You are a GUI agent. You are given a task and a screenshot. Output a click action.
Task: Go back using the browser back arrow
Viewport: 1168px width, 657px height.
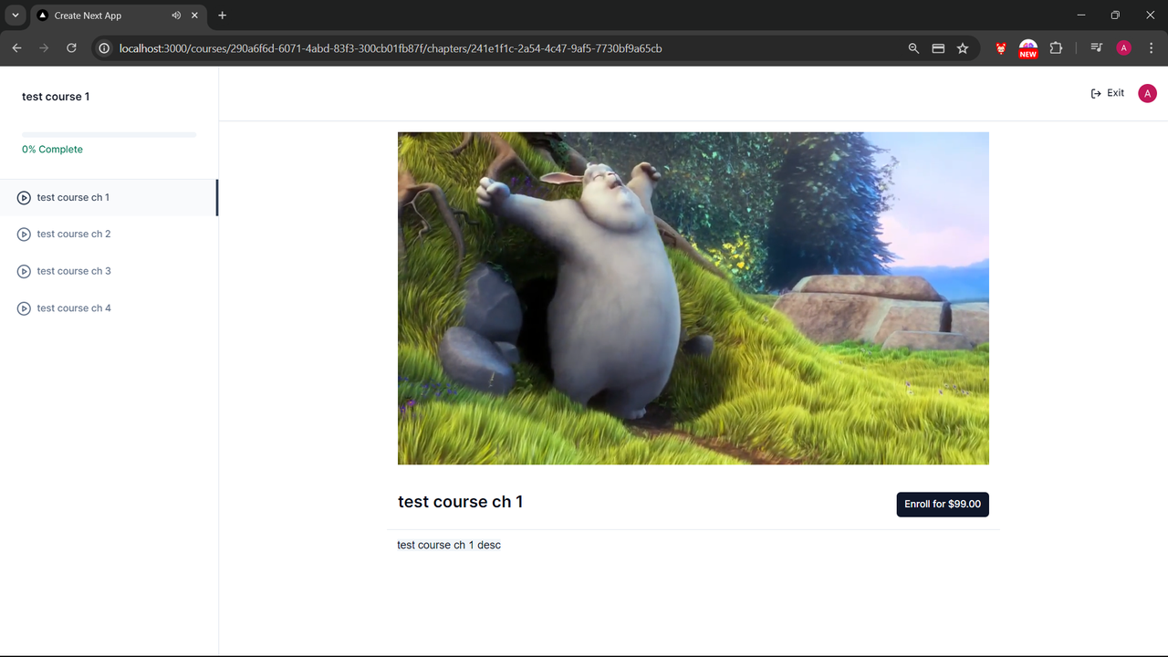(x=16, y=48)
